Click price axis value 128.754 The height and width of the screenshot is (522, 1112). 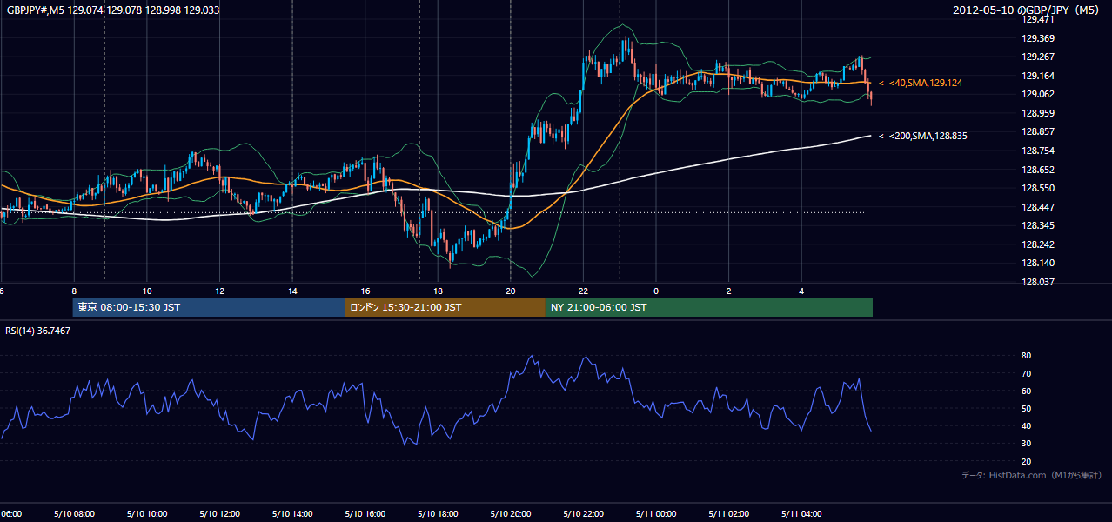coord(1038,151)
